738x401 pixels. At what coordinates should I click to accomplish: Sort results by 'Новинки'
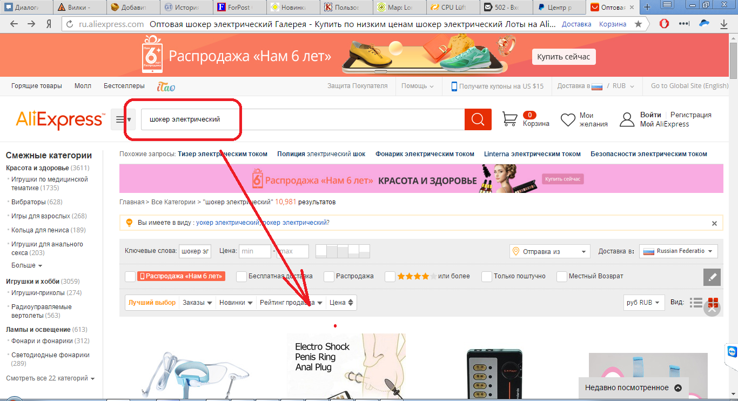click(x=236, y=303)
